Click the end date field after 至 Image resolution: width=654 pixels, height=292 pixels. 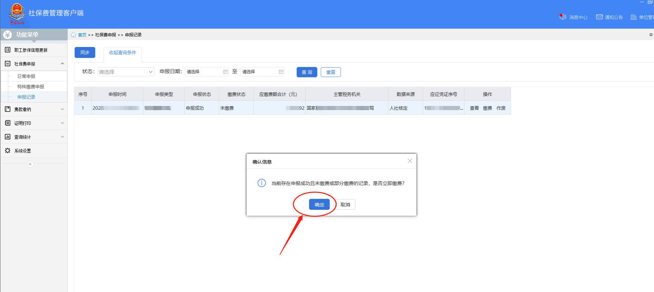click(x=262, y=72)
